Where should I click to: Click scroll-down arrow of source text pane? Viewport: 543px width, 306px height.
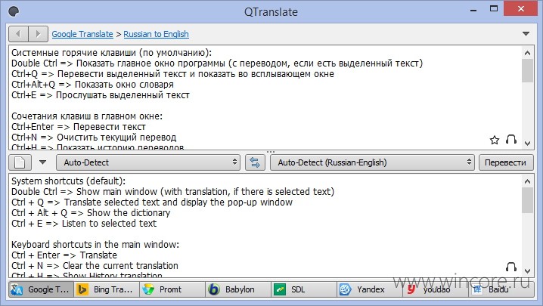(527, 144)
